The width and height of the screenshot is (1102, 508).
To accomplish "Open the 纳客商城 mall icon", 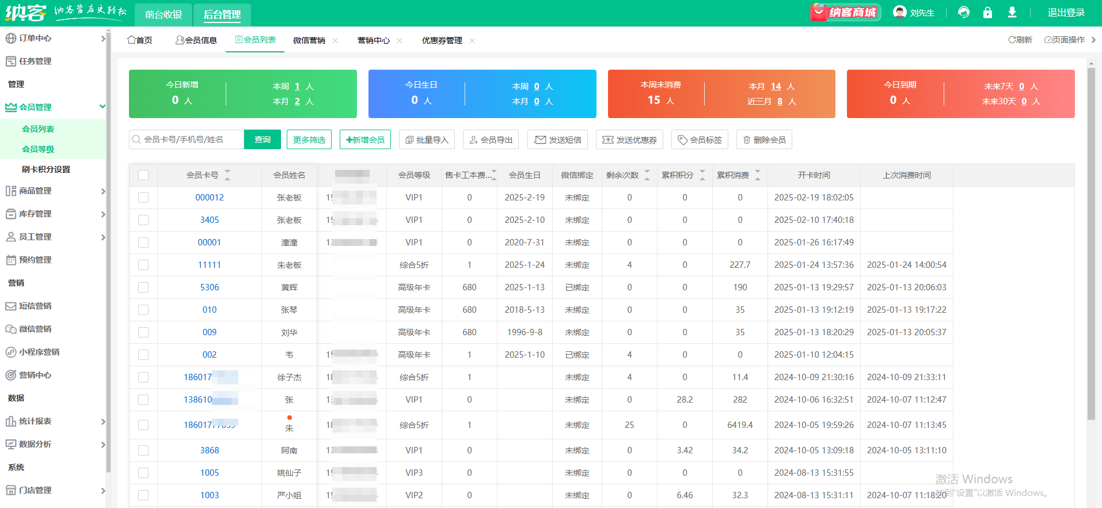I will [845, 12].
